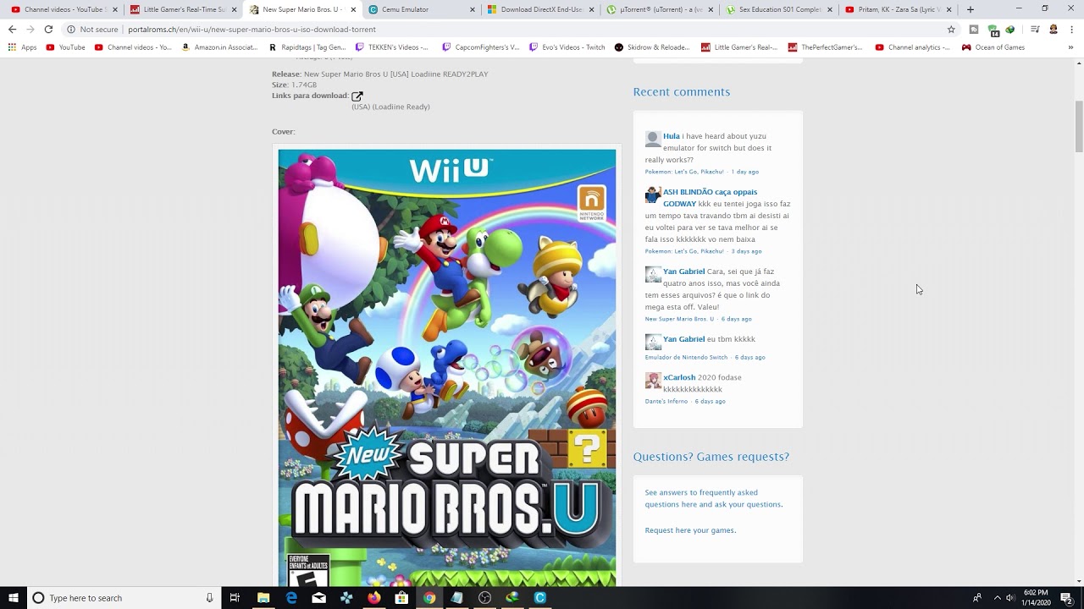Open the Skidrow & Reloaded bookmark

[652, 47]
